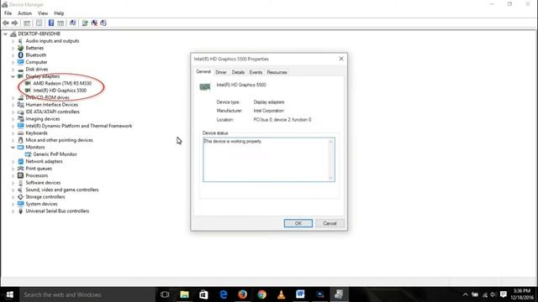This screenshot has width=538, height=302.
Task: Click the Batteries category icon
Action: pos(20,48)
